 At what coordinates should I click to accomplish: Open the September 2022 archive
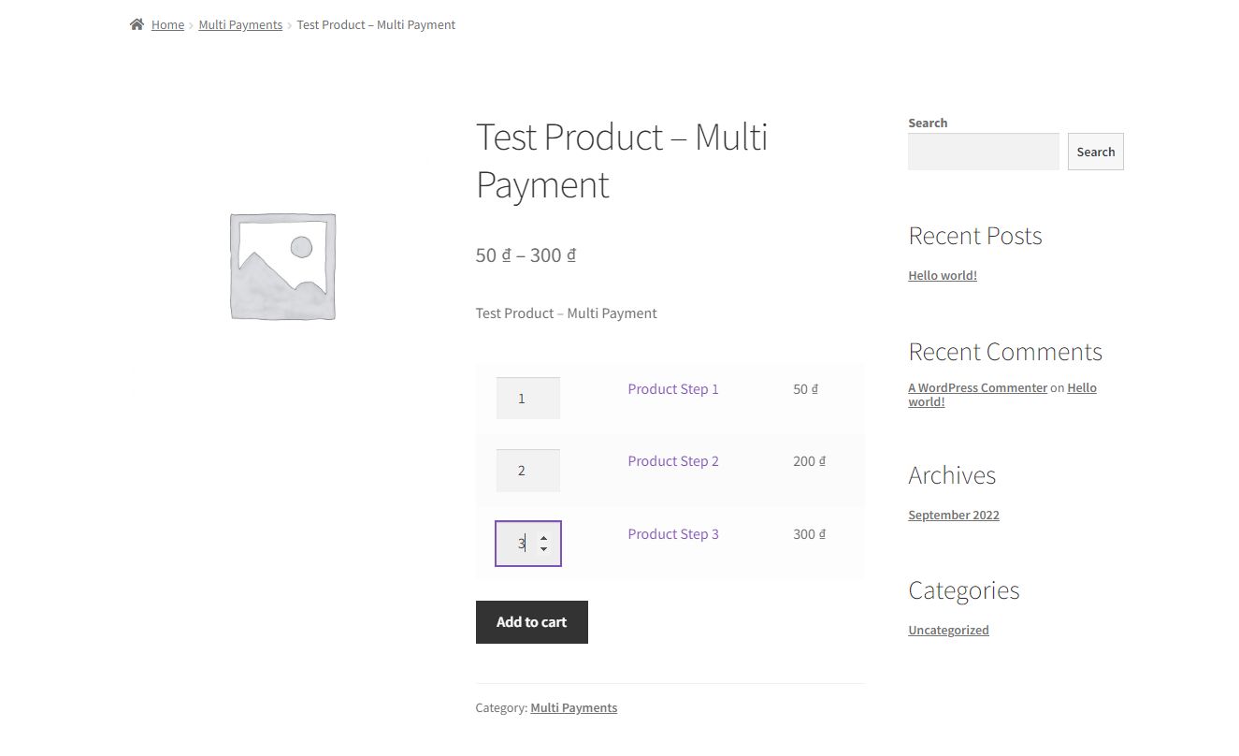(x=953, y=516)
